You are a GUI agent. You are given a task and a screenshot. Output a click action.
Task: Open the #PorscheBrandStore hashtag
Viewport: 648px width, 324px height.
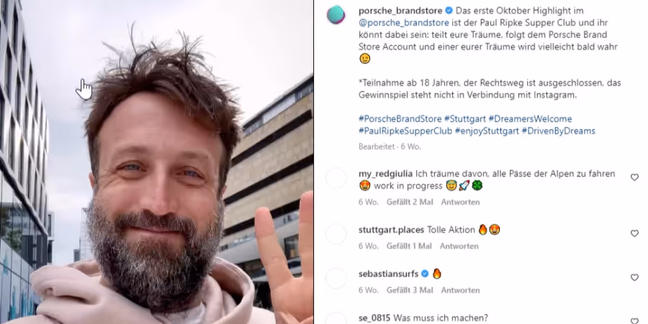click(400, 119)
